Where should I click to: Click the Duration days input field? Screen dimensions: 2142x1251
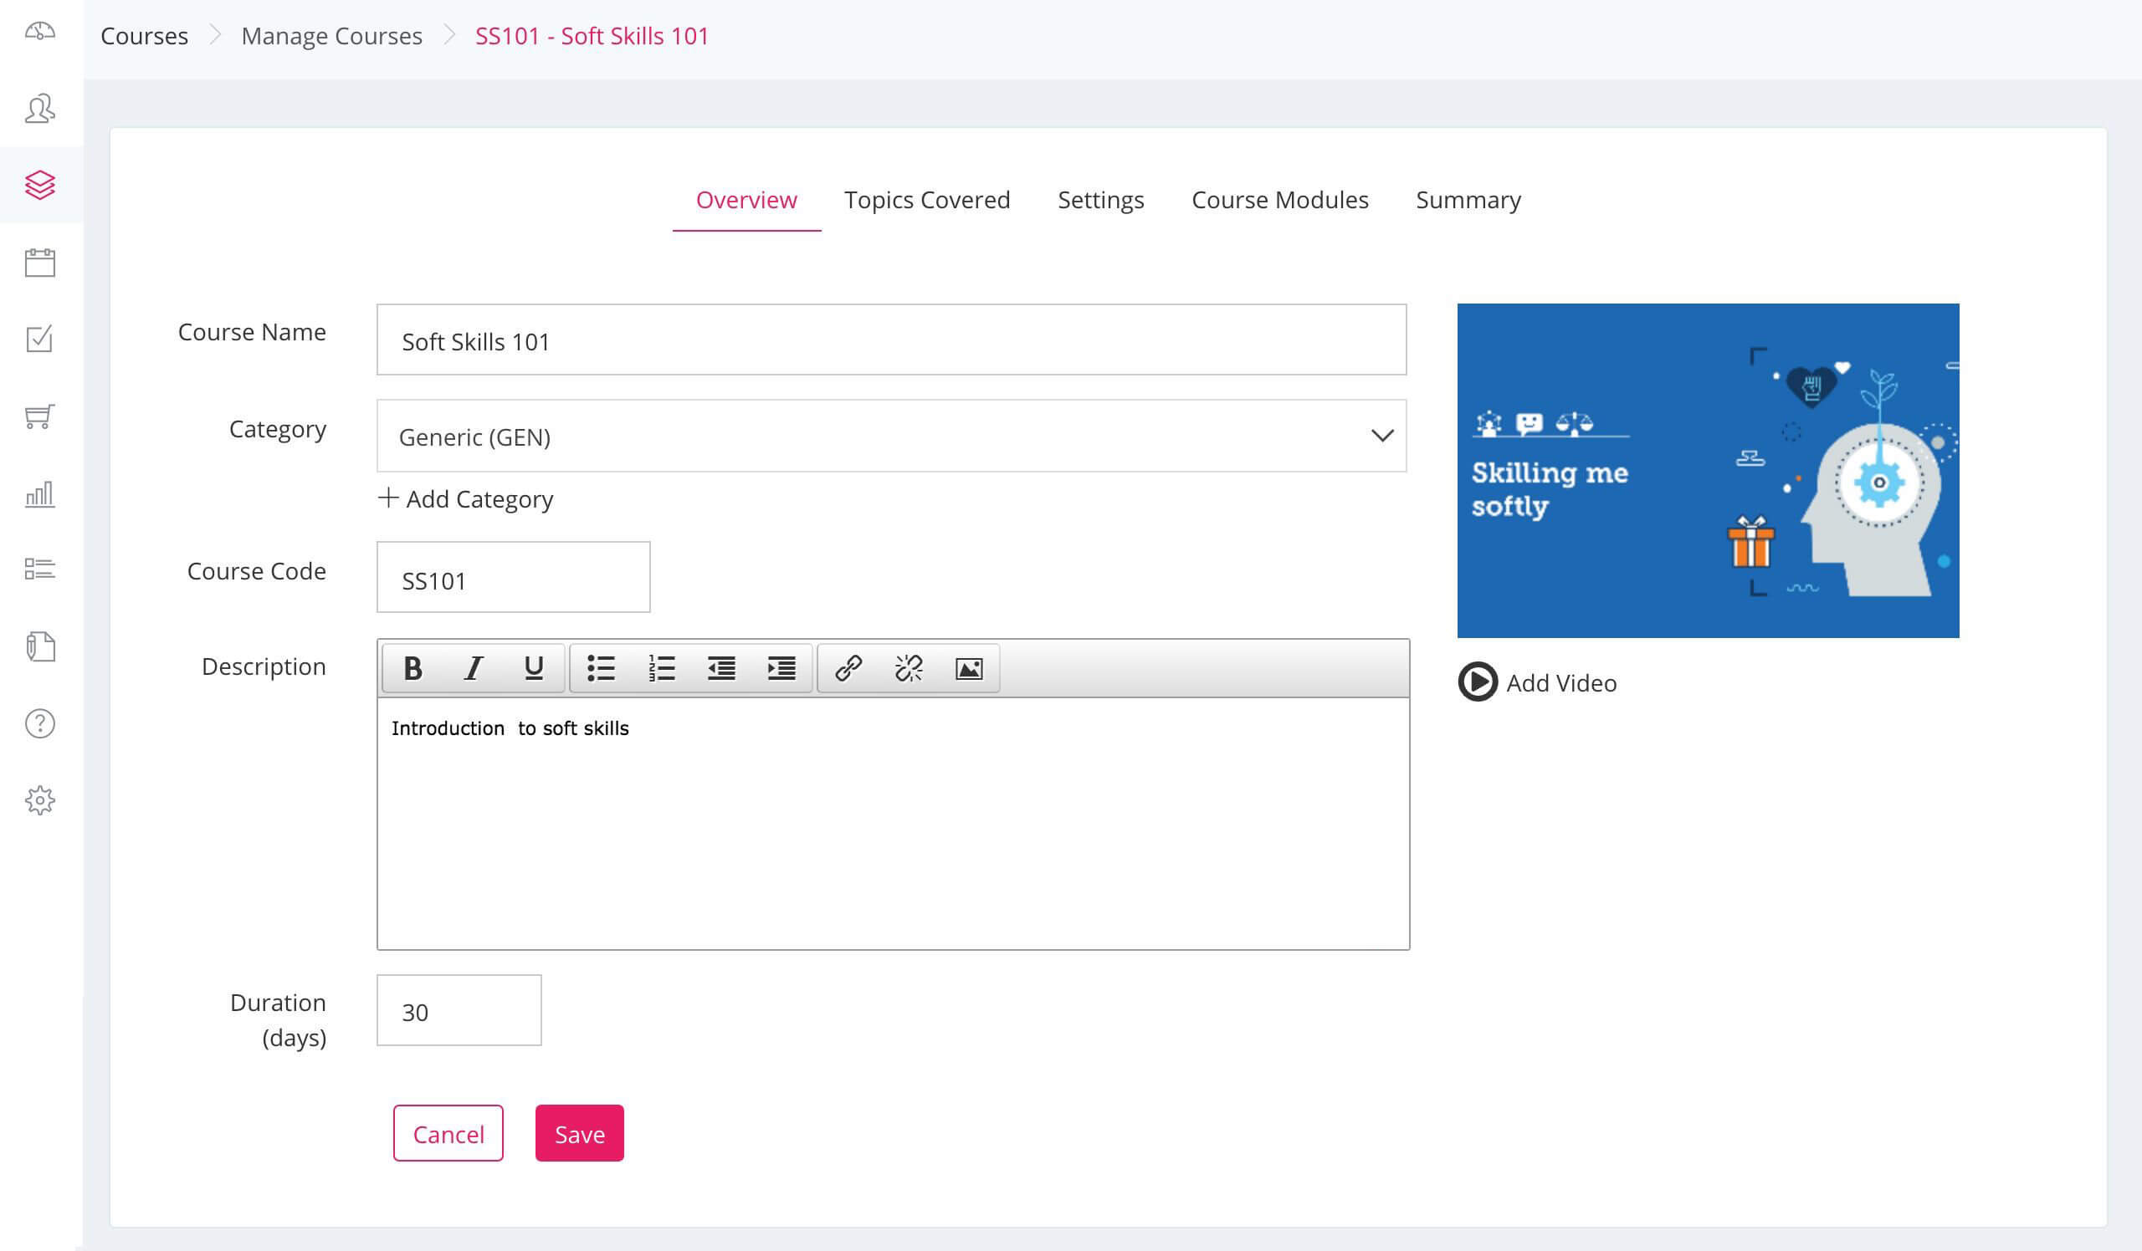point(459,1009)
